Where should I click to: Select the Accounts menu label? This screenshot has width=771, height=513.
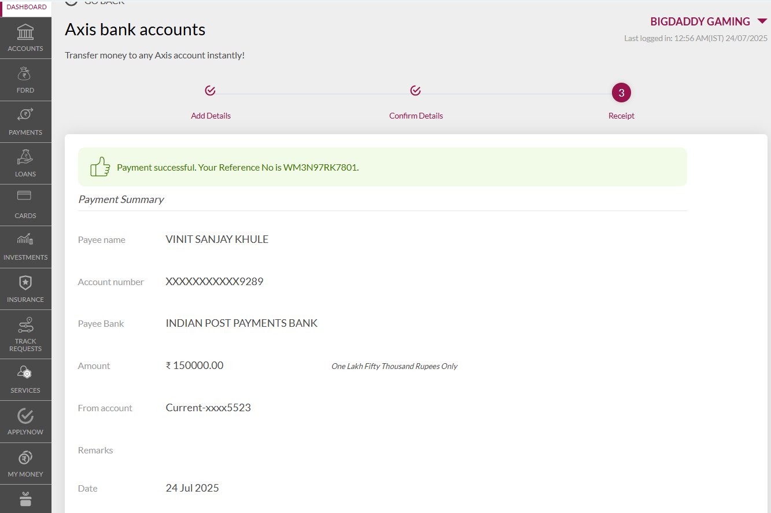[25, 49]
